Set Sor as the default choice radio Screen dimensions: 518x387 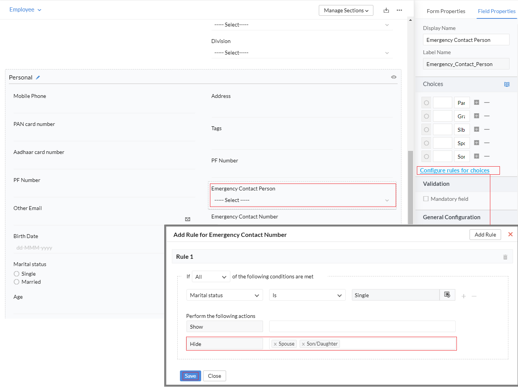point(426,157)
